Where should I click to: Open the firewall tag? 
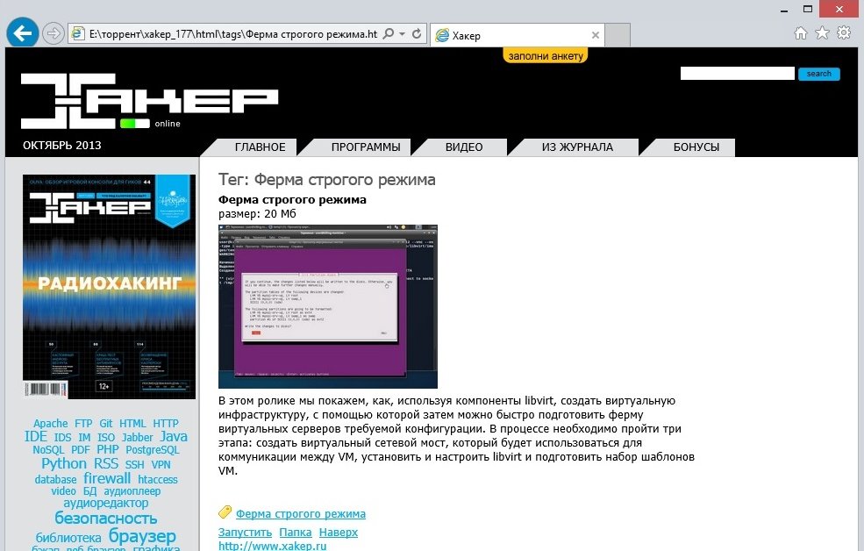107,477
